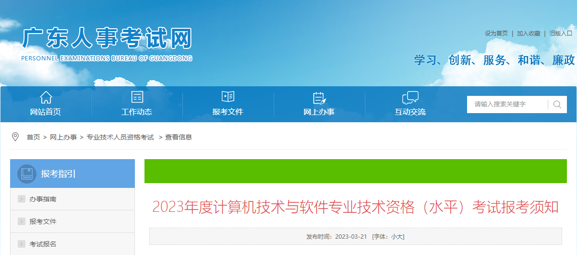Click the home icon above 网站首页
577x255 pixels.
pos(46,97)
